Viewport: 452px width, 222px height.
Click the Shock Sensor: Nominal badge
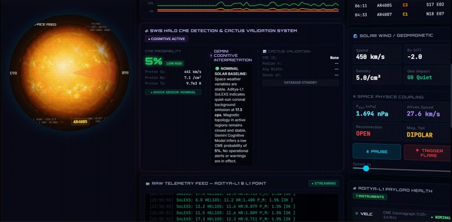tap(173, 92)
